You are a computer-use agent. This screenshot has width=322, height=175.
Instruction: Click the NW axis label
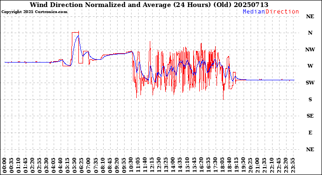(310, 49)
